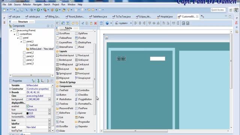
Task: Pick JLabel from the palette
Action: (79, 69)
